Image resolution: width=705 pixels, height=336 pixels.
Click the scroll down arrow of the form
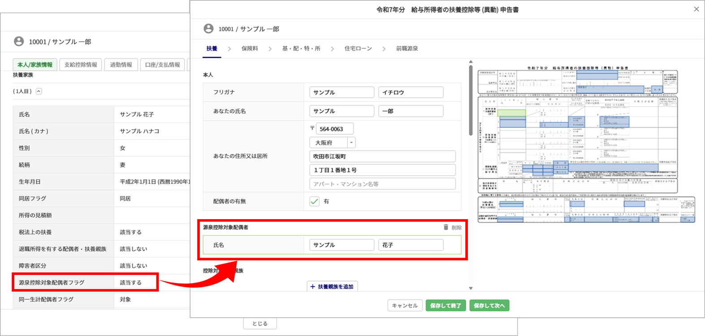(471, 288)
